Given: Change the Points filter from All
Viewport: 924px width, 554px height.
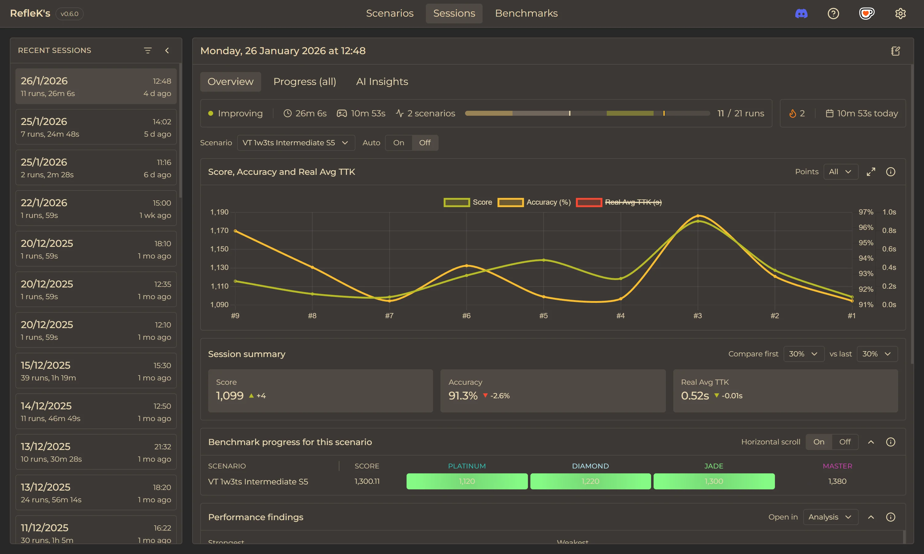Looking at the screenshot, I should click(840, 171).
